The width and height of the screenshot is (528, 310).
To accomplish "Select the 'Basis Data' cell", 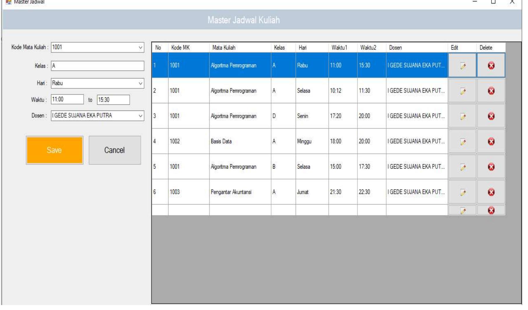I will pyautogui.click(x=240, y=141).
